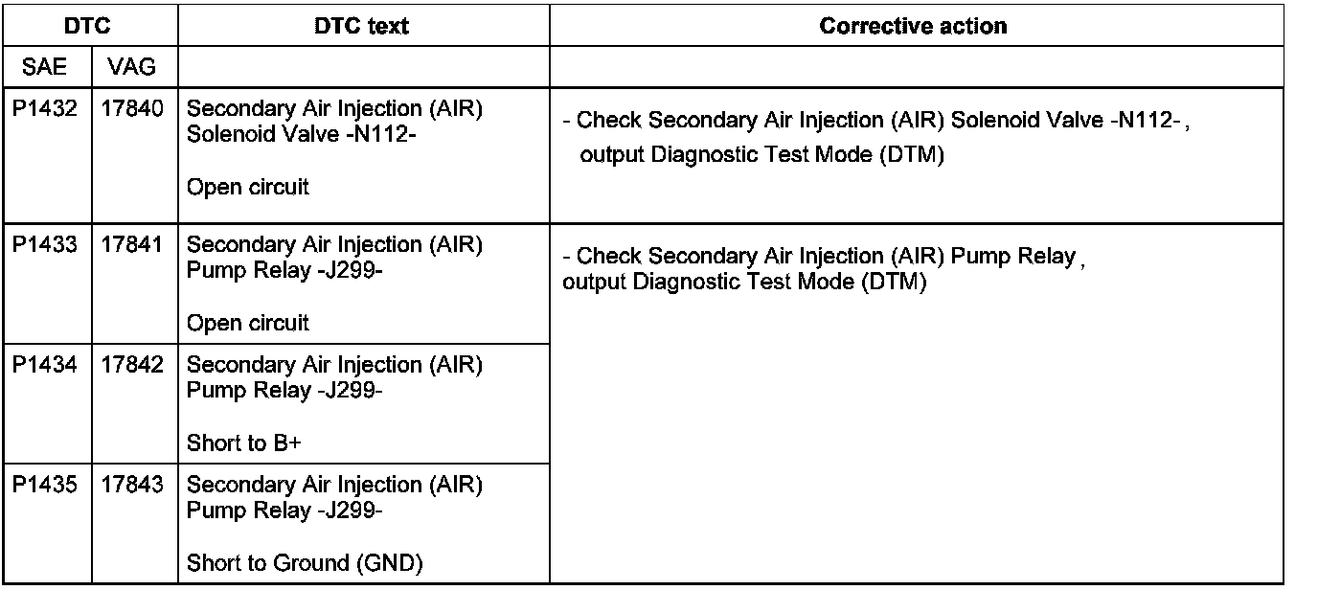Select the Open circuit text for P1433
The image size is (1318, 590).
[x=248, y=323]
